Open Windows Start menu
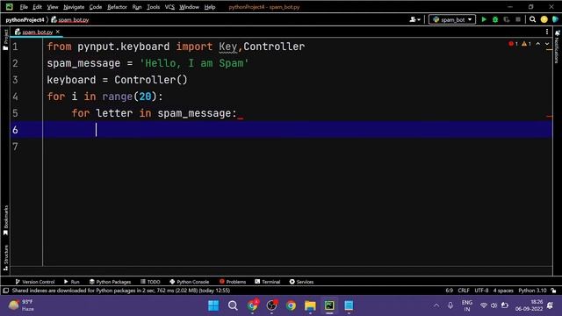The height and width of the screenshot is (316, 562). (213, 305)
